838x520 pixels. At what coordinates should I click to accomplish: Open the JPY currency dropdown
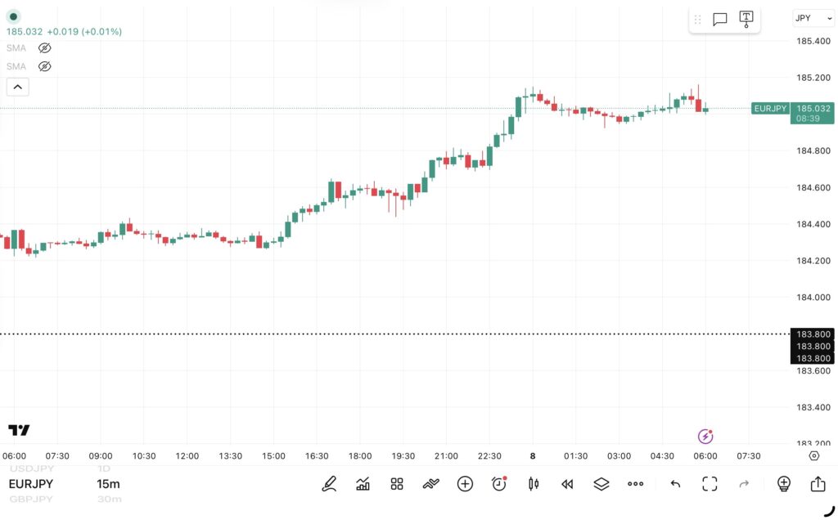point(813,18)
